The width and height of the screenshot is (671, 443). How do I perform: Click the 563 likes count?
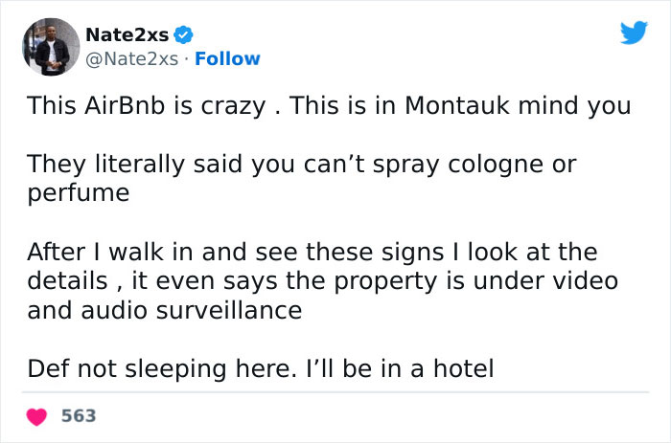[x=79, y=416]
